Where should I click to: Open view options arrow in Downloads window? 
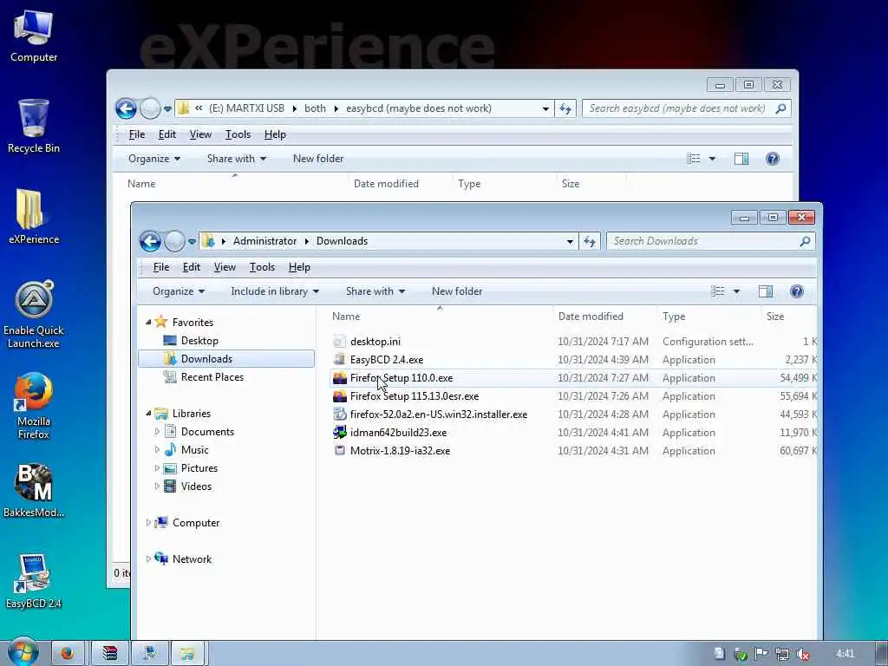736,291
